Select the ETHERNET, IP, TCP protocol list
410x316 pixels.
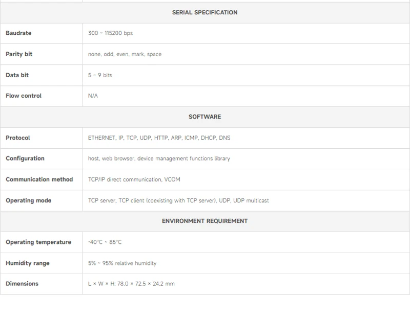tap(159, 138)
